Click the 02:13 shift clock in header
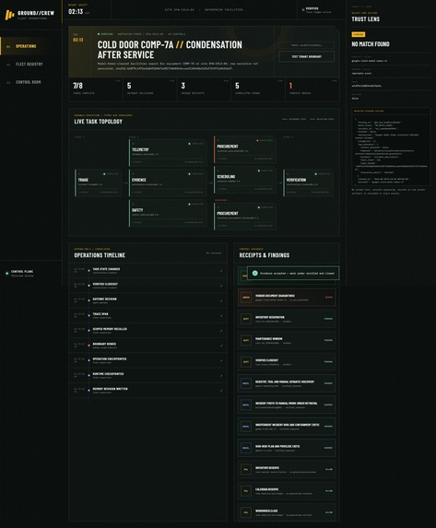Screen dimensions: 436x528 [76, 11]
